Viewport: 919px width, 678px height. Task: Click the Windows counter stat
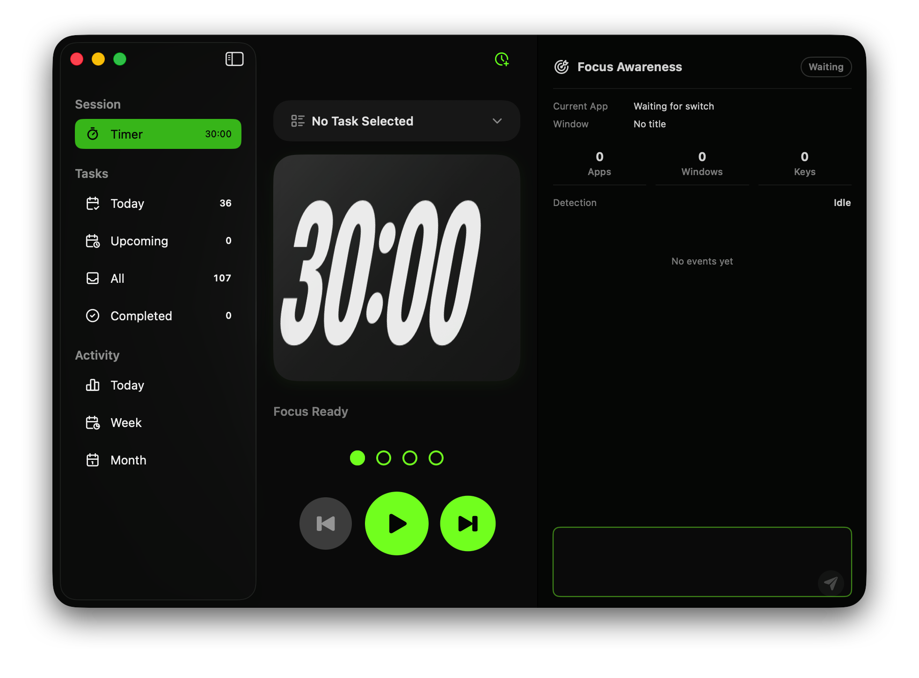(702, 164)
